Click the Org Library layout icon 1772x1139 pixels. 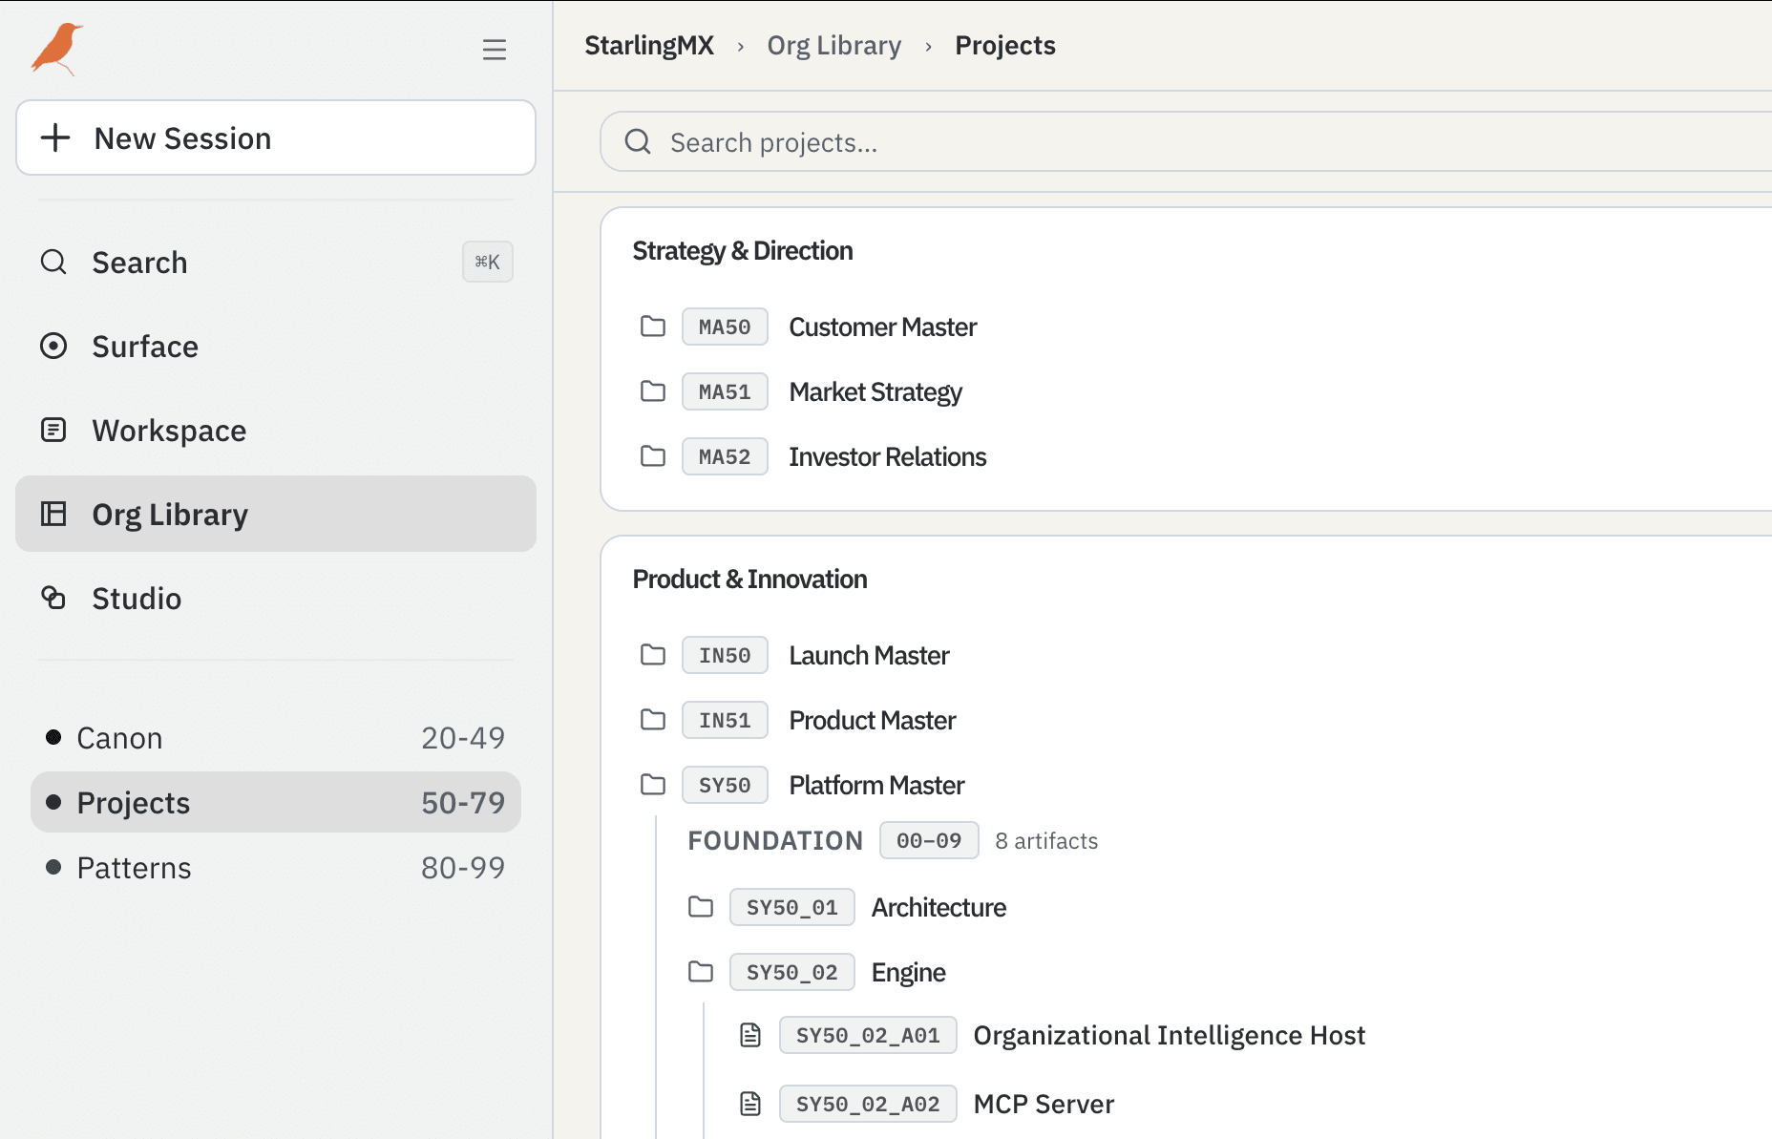[x=53, y=514]
